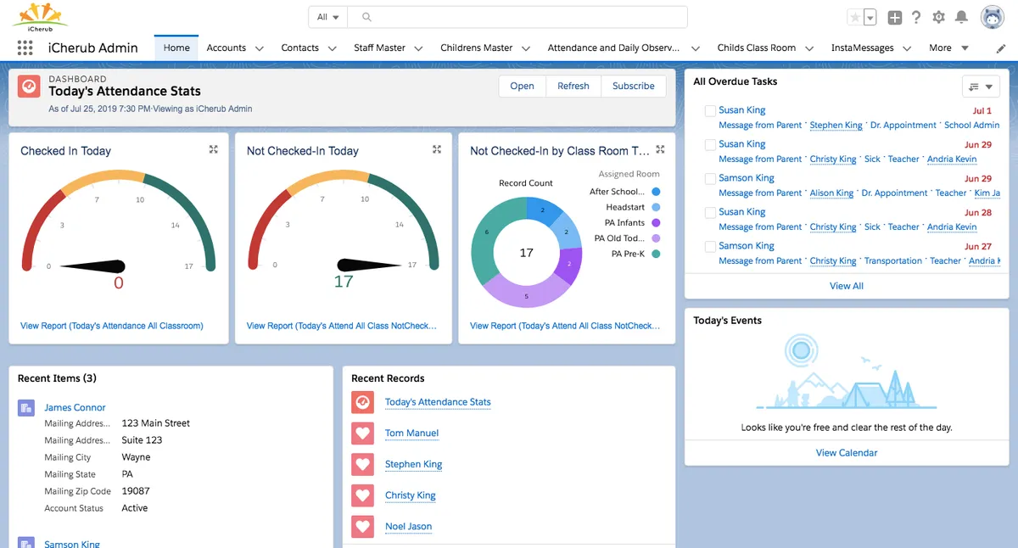
Task: Click the PA Pre-K legend color dot
Action: (x=657, y=254)
